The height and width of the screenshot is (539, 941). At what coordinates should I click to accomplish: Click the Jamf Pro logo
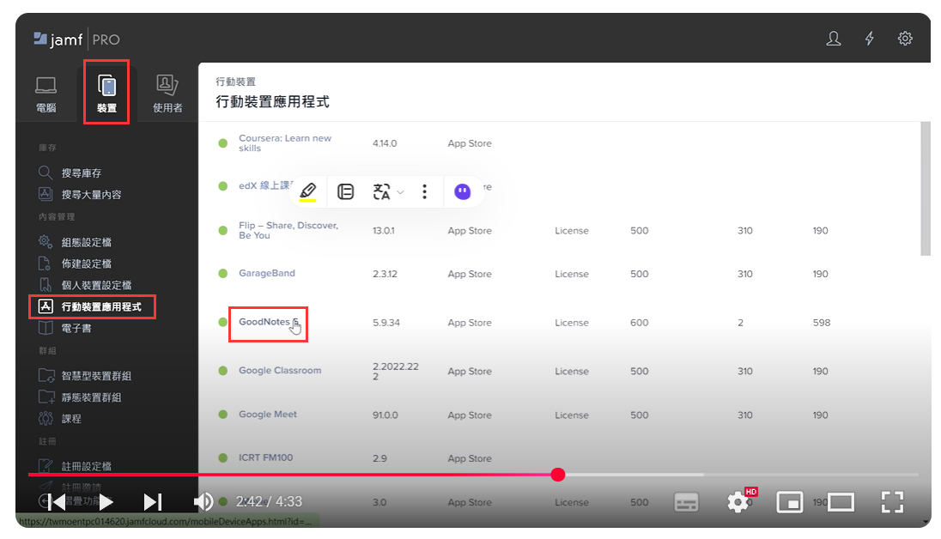click(x=76, y=39)
